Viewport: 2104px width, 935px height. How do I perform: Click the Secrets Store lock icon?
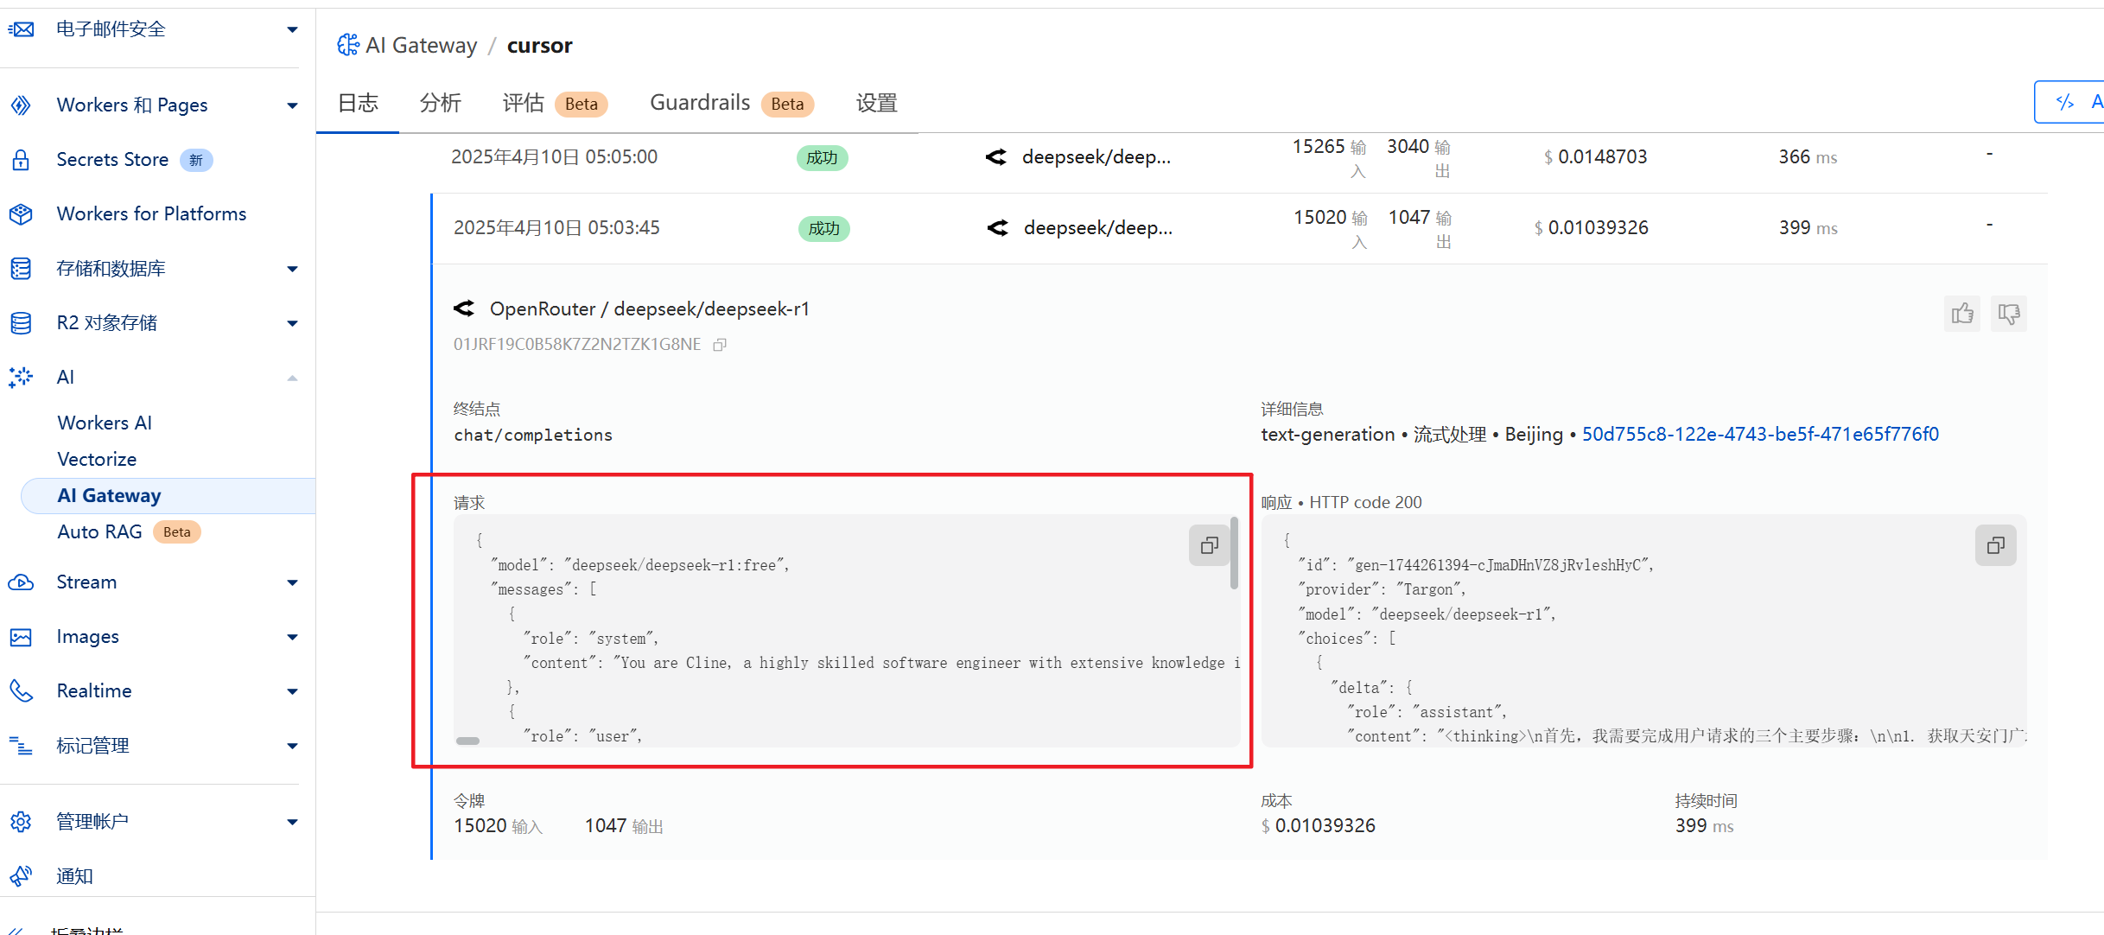click(22, 160)
